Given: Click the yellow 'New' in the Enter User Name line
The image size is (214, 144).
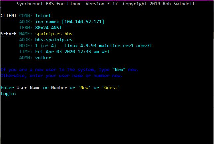Looking at the screenshot, I should pos(84,87).
